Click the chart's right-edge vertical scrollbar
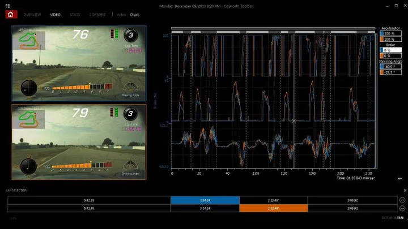408x229 pixels. coord(376,101)
